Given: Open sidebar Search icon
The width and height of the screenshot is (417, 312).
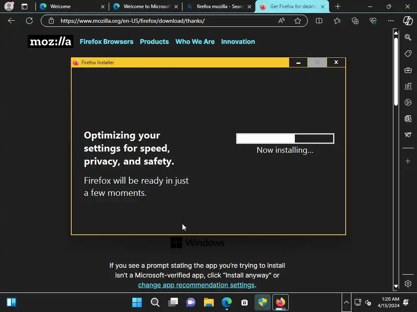Looking at the screenshot, I should tap(408, 37).
